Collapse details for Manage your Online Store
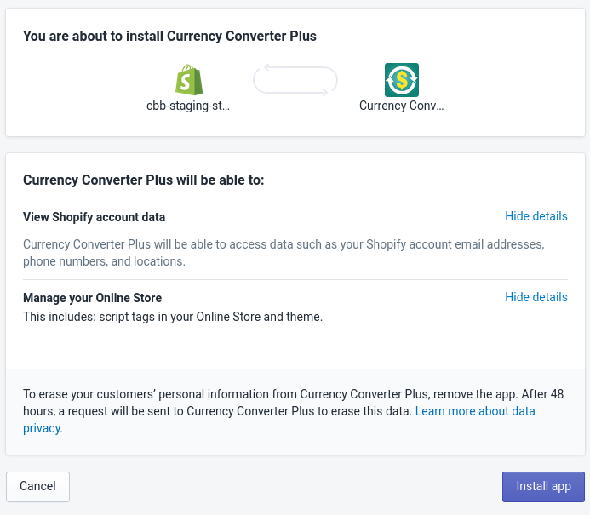This screenshot has width=590, height=515. click(x=536, y=297)
